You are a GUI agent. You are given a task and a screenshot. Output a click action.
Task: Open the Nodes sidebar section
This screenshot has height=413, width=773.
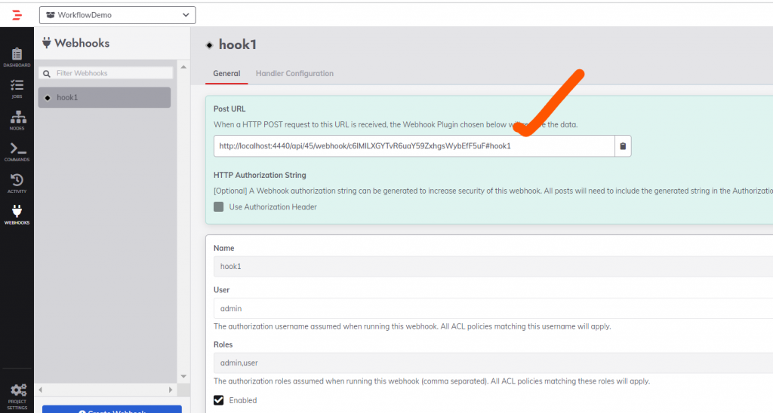pos(17,120)
